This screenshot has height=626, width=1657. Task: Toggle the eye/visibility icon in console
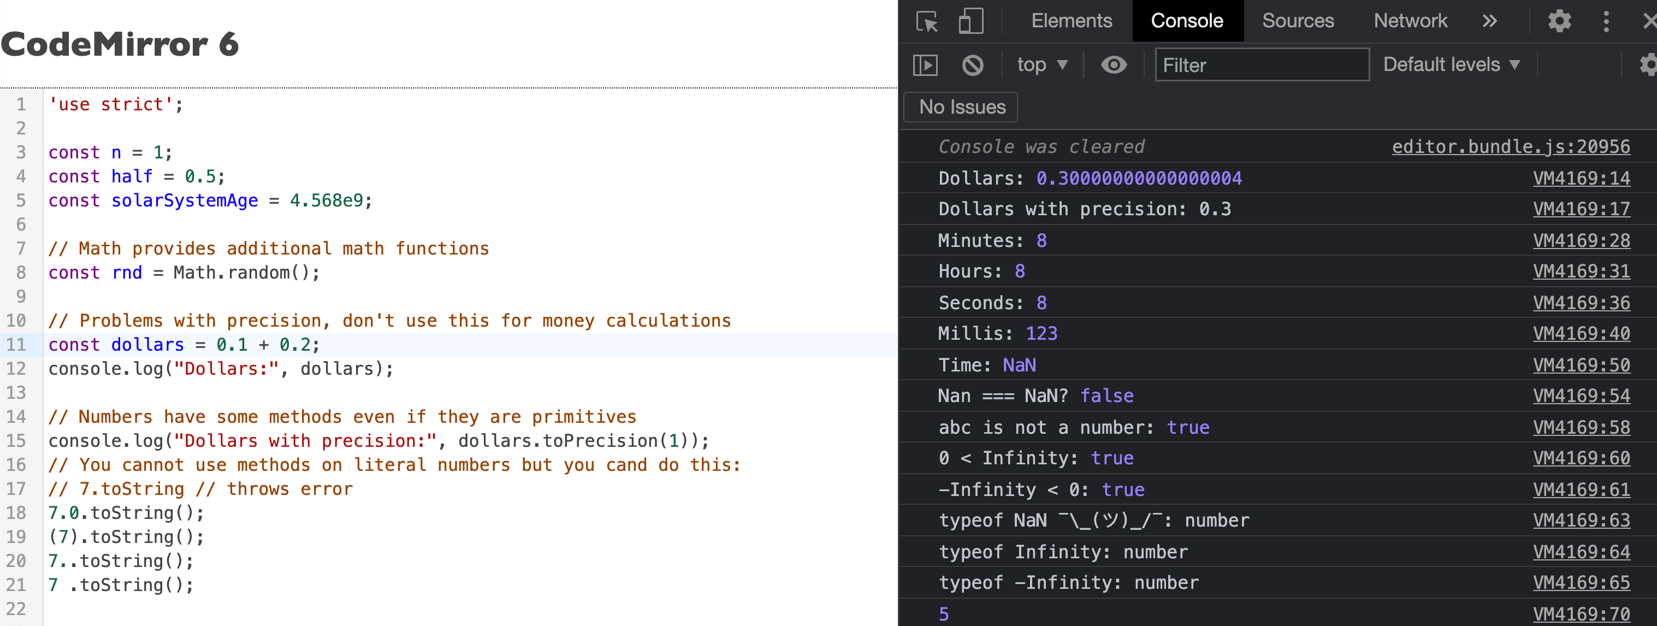(1114, 66)
